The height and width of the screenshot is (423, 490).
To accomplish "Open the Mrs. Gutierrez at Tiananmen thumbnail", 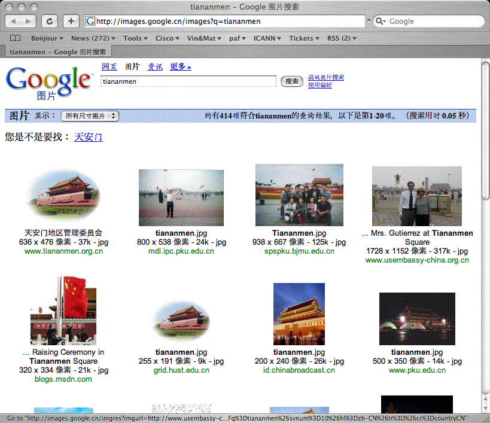I will [x=417, y=196].
